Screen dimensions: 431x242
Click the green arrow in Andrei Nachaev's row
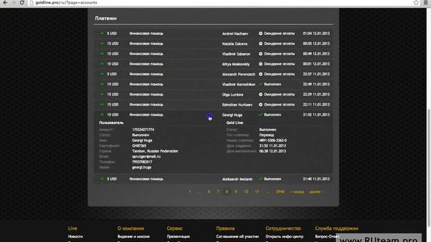point(102,34)
